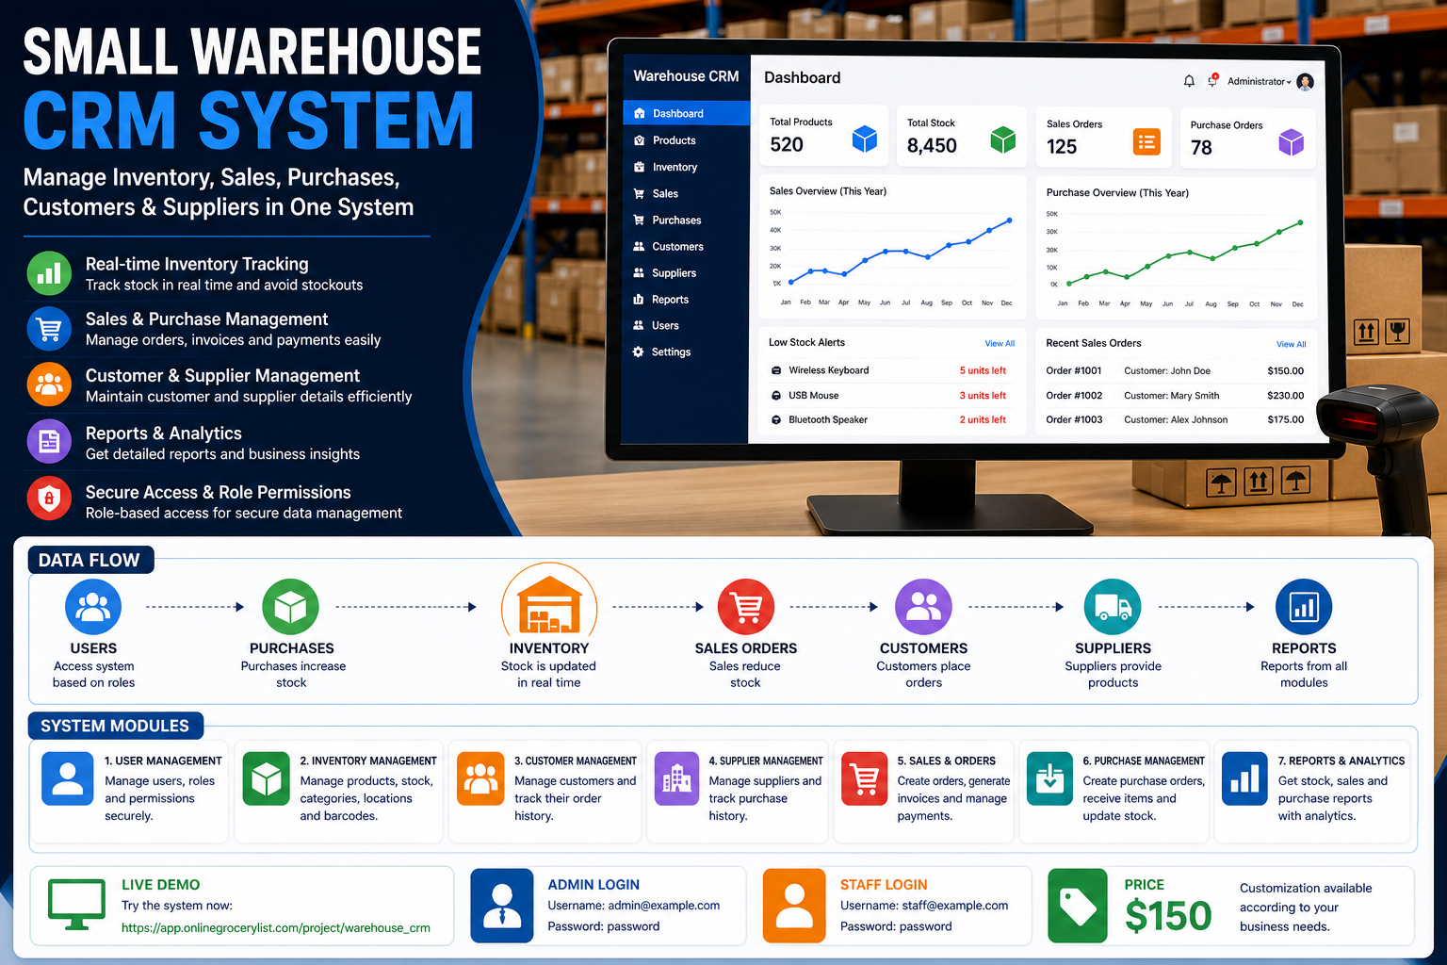Open the alert icon with red badge

click(1212, 80)
